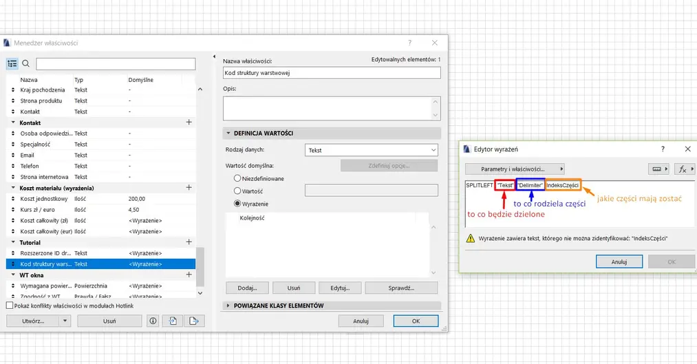697x364 pixels.
Task: Open the fx functions menu in expression editor
Action: 685,169
